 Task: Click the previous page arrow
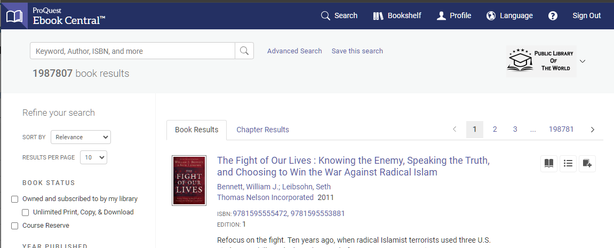click(x=454, y=129)
